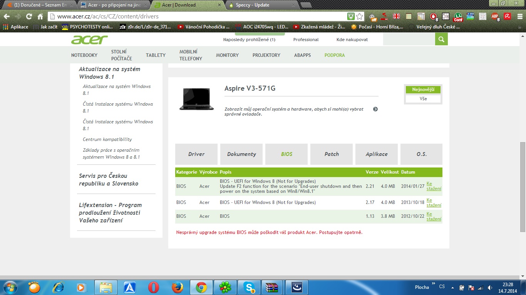
Task: Click the UK flag extension icon
Action: 396,17
